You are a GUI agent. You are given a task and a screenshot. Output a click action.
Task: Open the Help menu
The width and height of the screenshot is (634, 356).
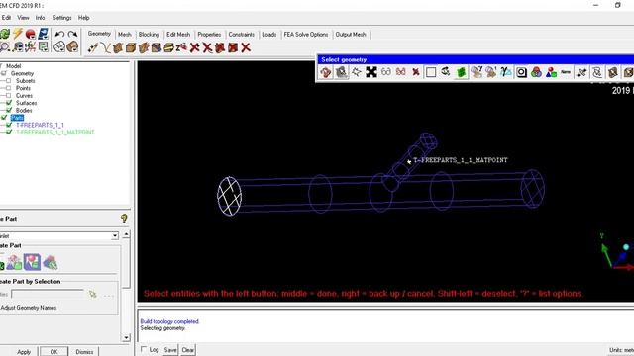coord(83,18)
